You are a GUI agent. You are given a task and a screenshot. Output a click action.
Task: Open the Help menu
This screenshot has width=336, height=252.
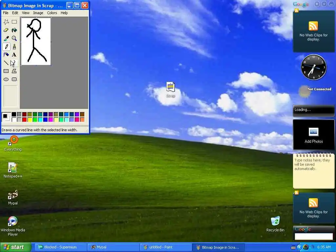(64, 13)
